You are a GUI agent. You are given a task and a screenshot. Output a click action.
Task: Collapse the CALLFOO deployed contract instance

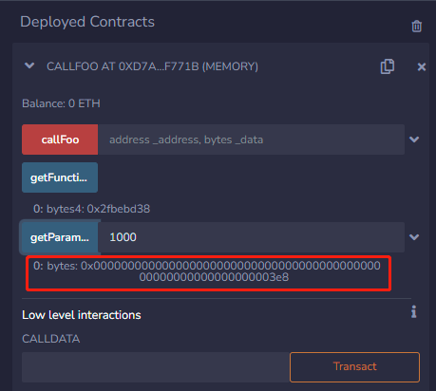pos(29,65)
